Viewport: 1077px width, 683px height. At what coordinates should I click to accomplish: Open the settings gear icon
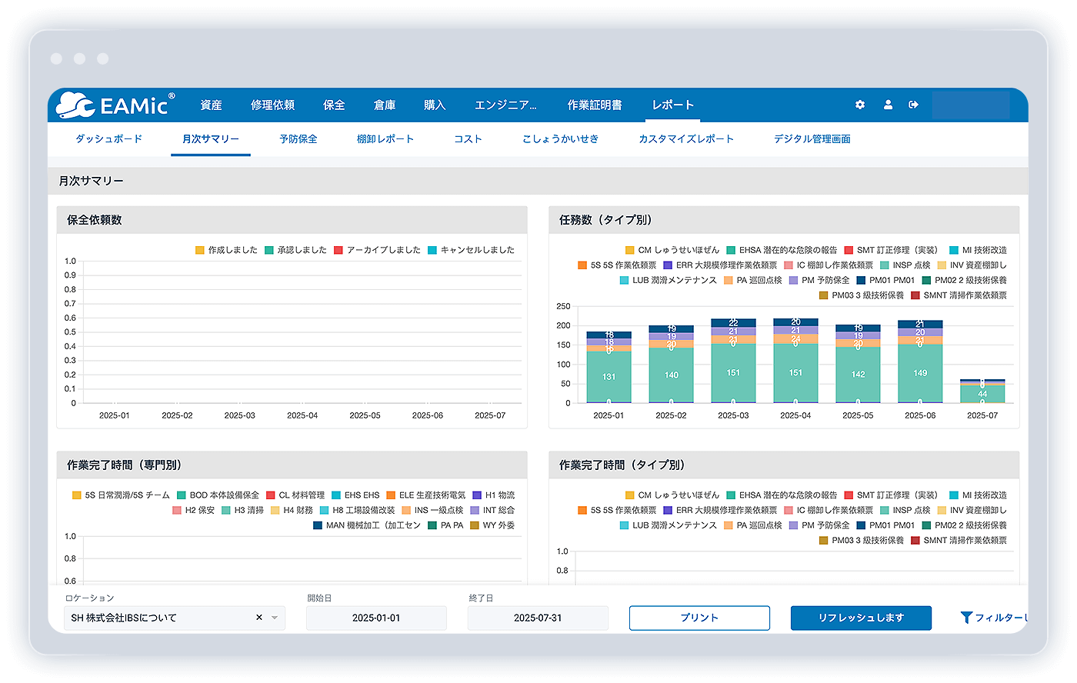[x=860, y=105]
